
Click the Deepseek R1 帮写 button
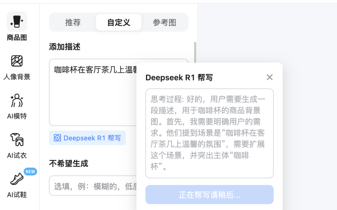[87, 138]
